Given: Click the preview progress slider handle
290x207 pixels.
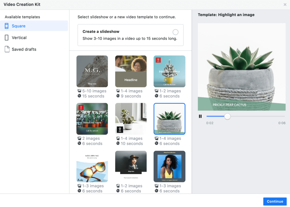Looking at the screenshot, I should point(227,116).
